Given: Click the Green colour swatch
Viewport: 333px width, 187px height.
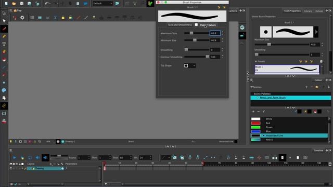Looking at the screenshot, I should click(255, 127).
